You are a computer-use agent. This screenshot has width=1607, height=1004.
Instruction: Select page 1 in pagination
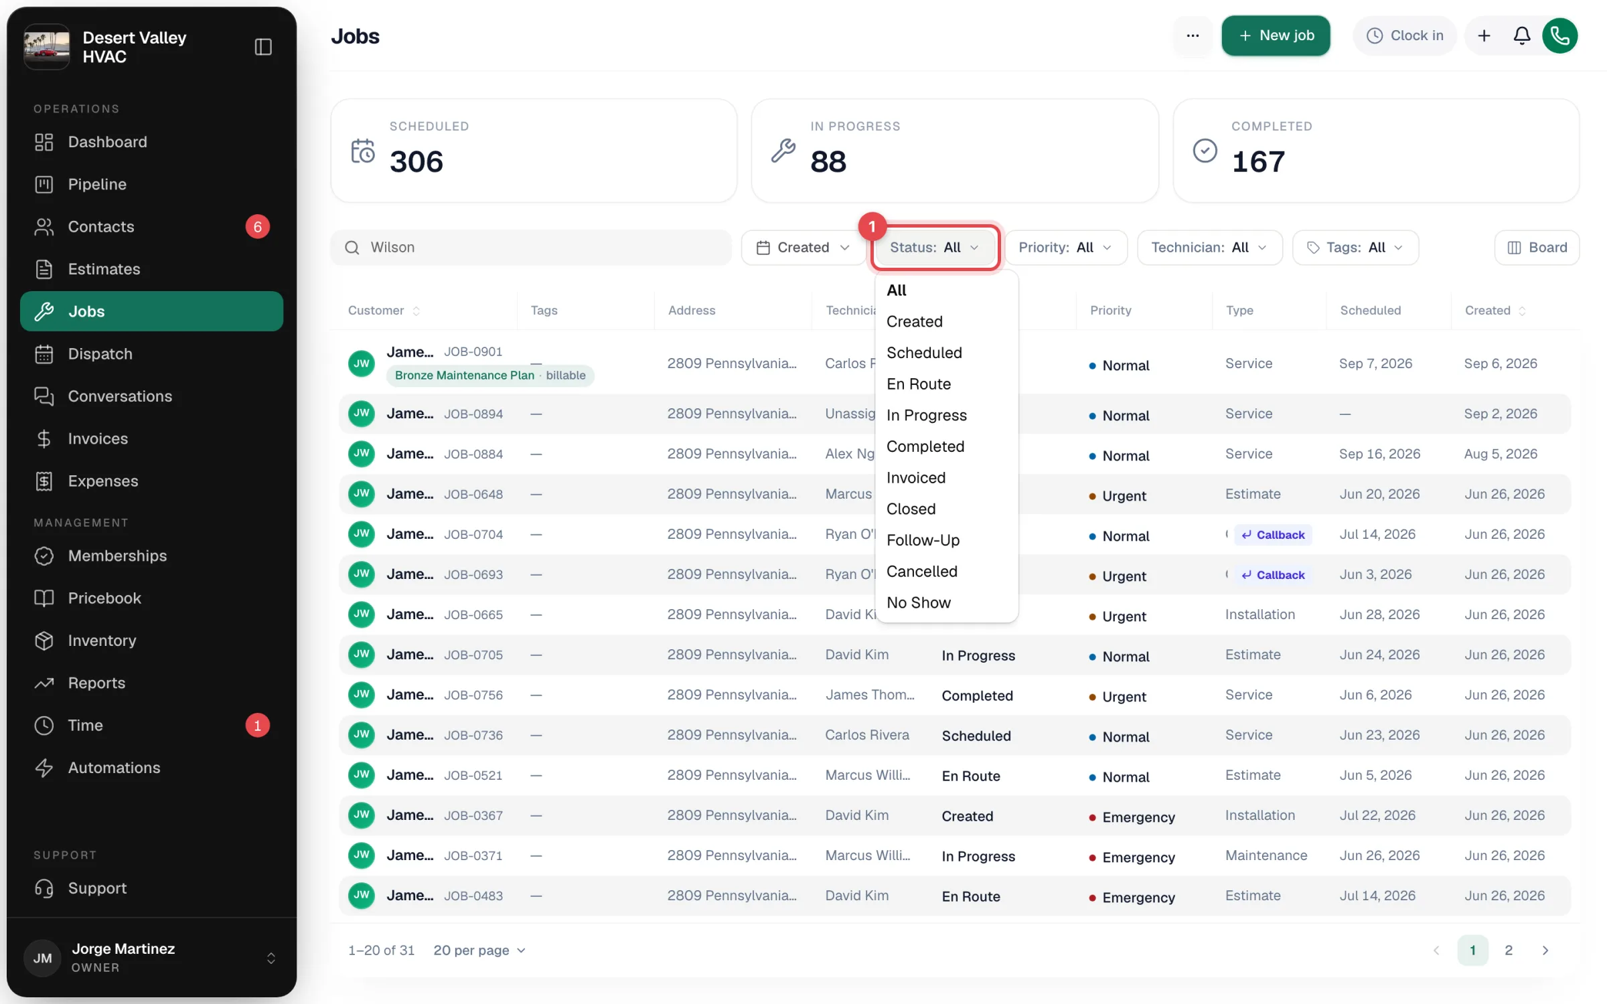click(x=1472, y=950)
